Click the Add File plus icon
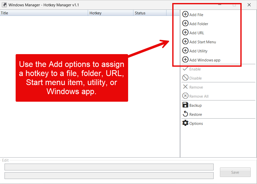 (185, 14)
